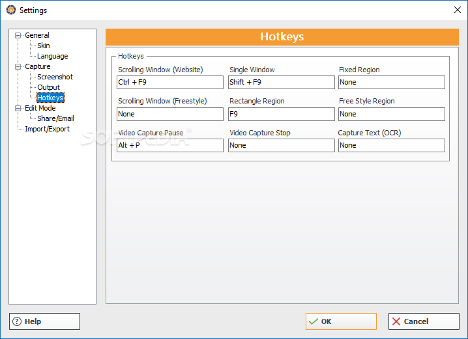Open the Share/Email settings page
The height and width of the screenshot is (339, 468).
[x=55, y=118]
